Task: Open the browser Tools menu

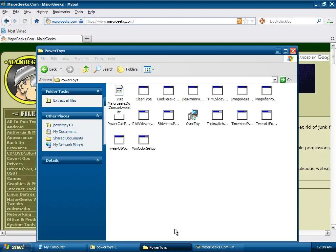Action: [79, 12]
